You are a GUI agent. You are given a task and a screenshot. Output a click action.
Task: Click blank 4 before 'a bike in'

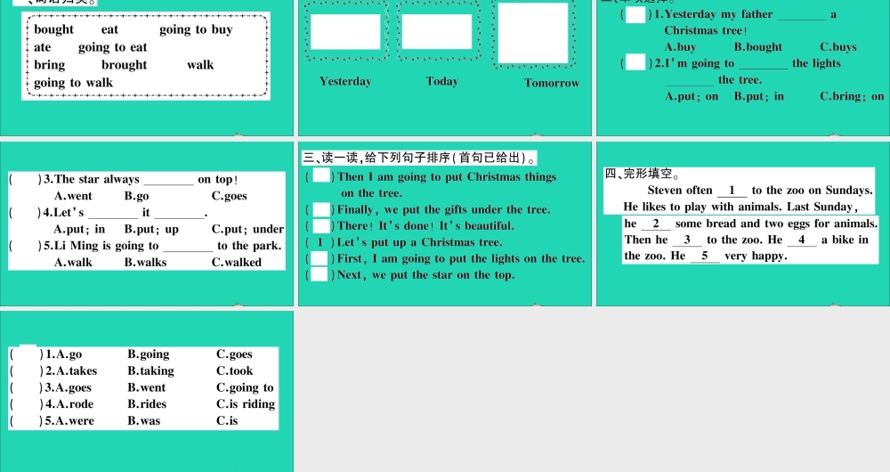802,240
